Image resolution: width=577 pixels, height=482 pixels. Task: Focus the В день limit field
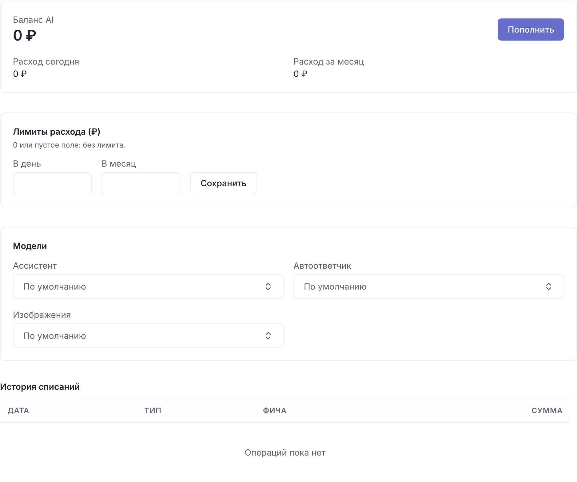coord(52,183)
